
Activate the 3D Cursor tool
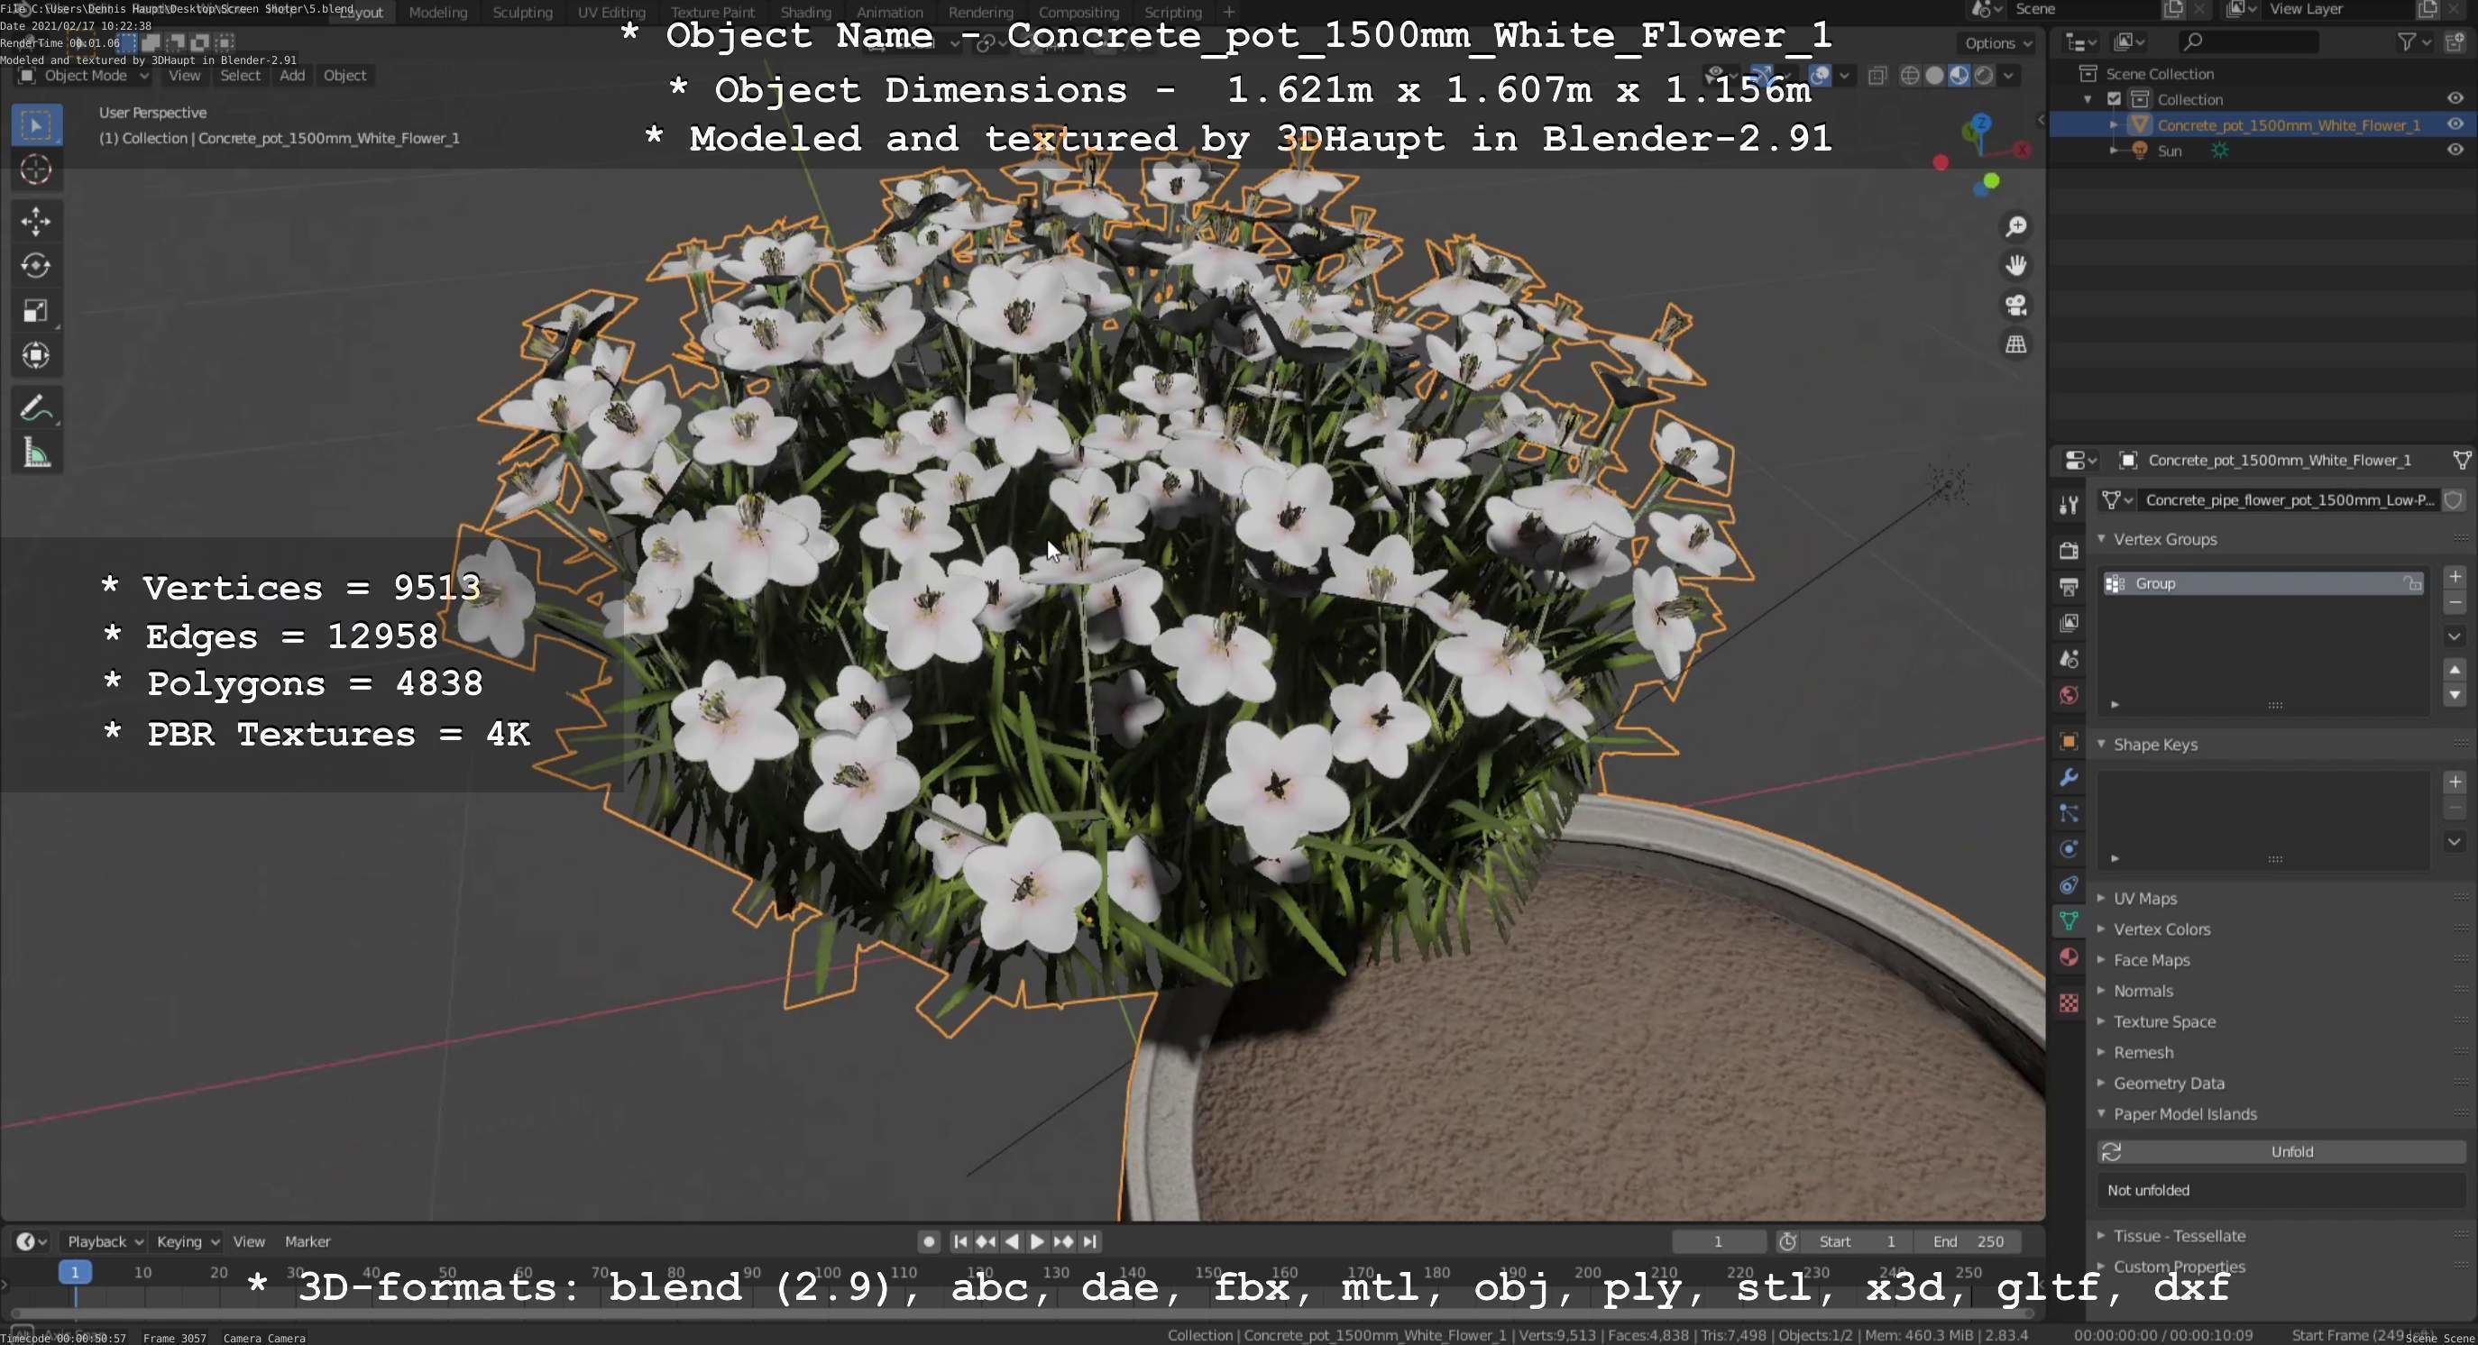click(x=37, y=170)
